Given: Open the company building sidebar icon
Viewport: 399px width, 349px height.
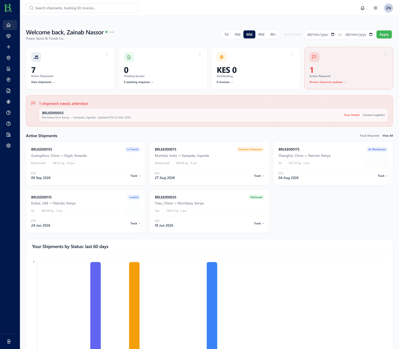Looking at the screenshot, I should click(9, 135).
